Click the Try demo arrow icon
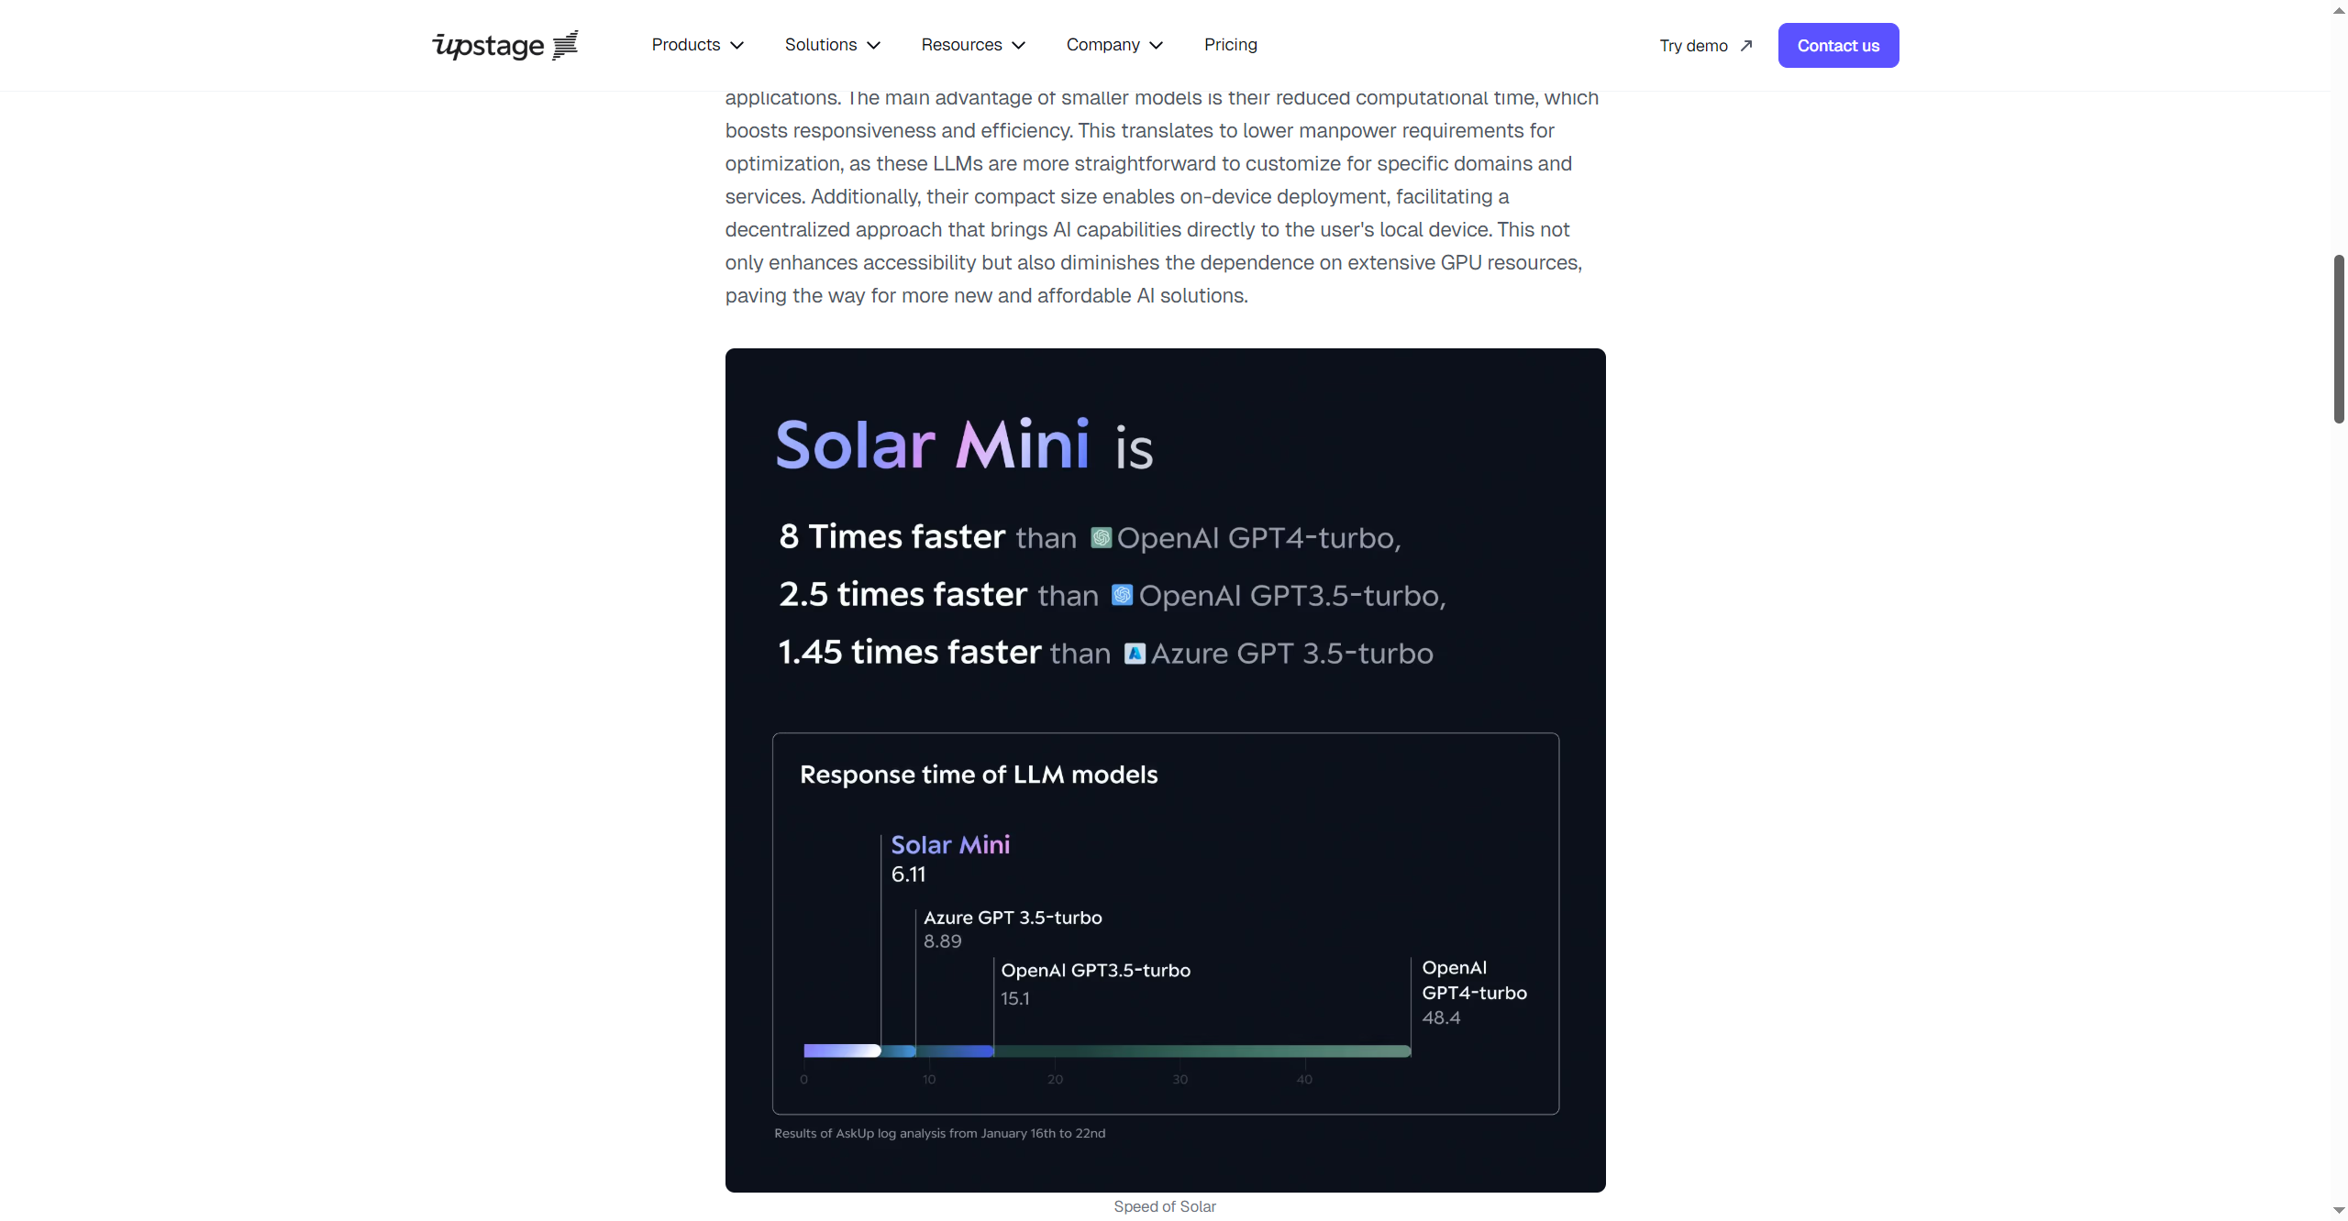The width and height of the screenshot is (2348, 1221). point(1746,45)
